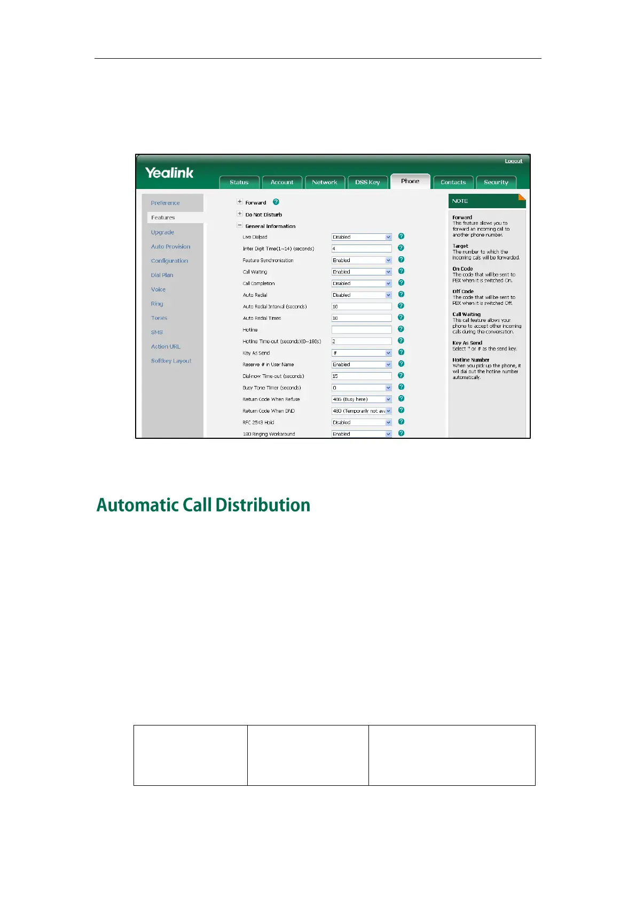The width and height of the screenshot is (636, 899).
Task: Open 180 Ringing Workaround dropdown
Action: click(x=362, y=434)
